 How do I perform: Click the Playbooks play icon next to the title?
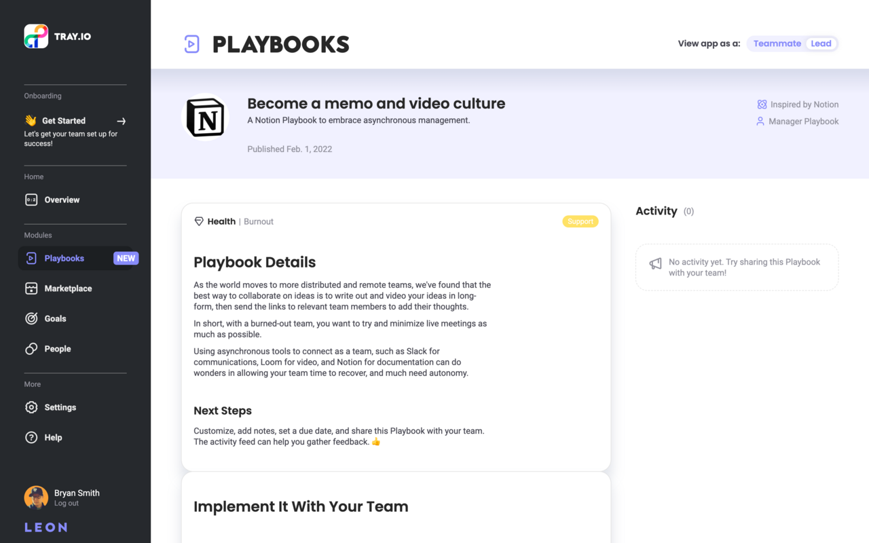coord(191,43)
